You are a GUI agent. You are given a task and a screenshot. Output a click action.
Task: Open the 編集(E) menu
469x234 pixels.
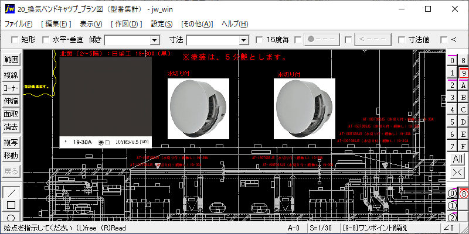point(56,24)
